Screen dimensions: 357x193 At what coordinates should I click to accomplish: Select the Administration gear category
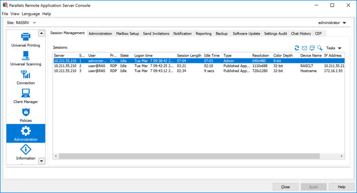point(26,134)
